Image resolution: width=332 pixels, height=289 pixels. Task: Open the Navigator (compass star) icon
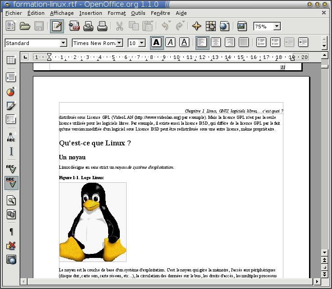[x=196, y=26]
